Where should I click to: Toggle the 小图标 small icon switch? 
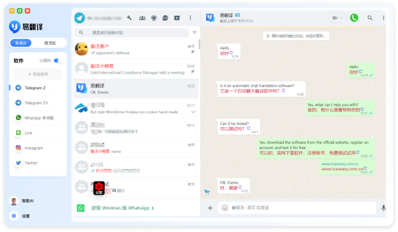point(58,60)
